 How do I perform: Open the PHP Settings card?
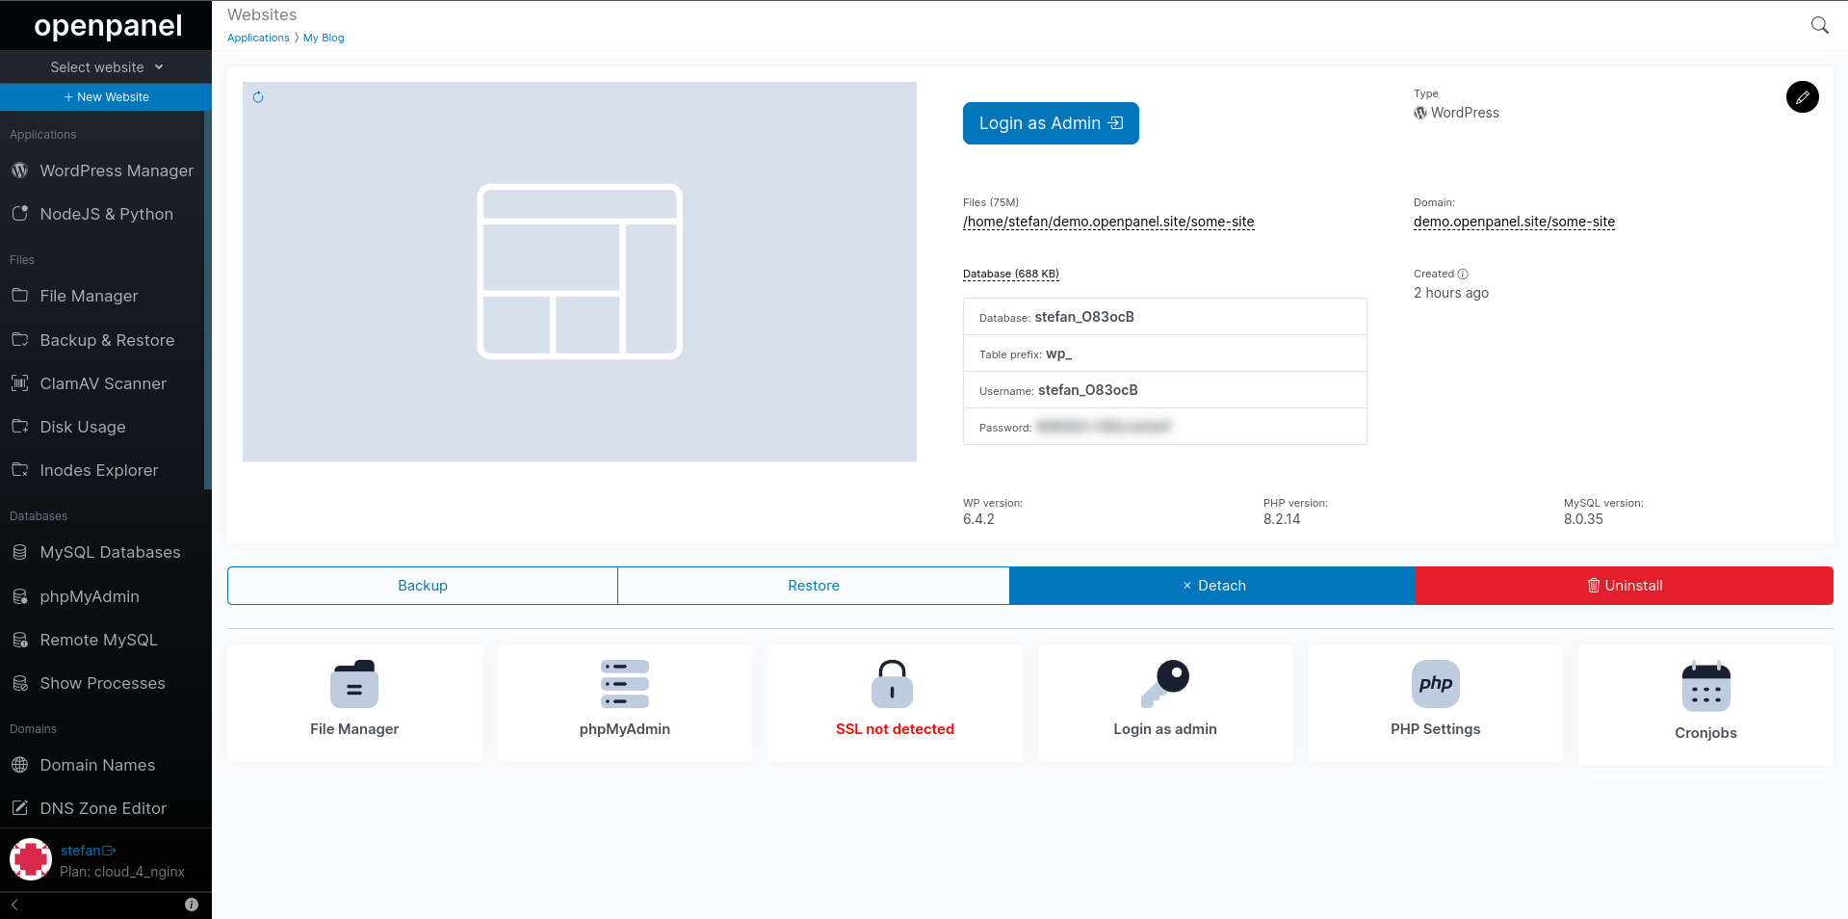point(1436,703)
